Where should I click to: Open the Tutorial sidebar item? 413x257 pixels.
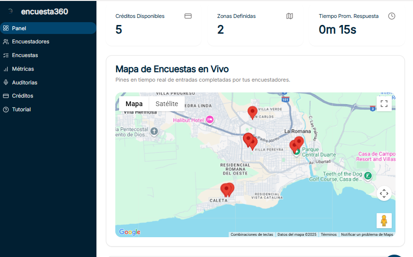(21, 109)
